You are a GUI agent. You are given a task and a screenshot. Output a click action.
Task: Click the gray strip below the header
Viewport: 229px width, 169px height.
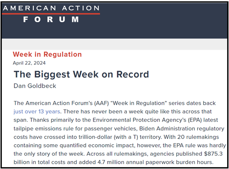(x=114, y=44)
